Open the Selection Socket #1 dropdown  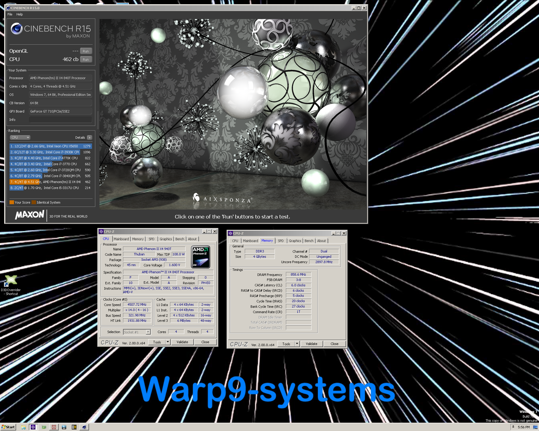click(137, 332)
